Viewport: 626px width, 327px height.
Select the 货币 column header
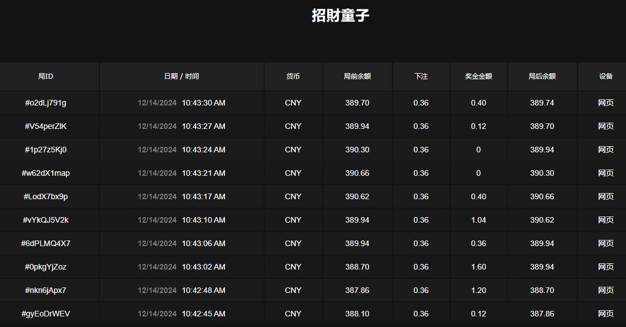pos(293,76)
